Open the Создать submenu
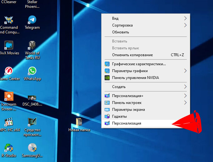The height and width of the screenshot is (162, 213). click(x=146, y=87)
